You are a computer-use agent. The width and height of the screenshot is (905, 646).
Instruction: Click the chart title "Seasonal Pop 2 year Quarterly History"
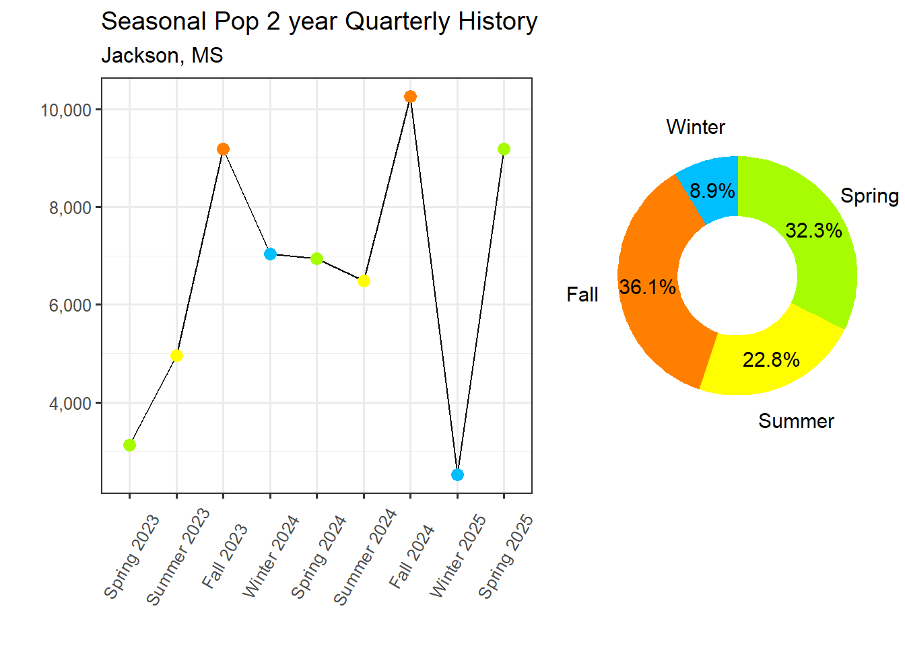tap(319, 22)
